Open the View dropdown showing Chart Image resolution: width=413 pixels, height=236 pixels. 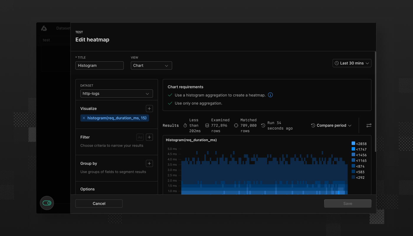tap(151, 65)
